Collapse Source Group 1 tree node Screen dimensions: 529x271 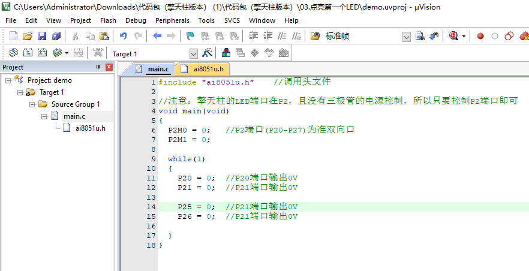point(32,104)
